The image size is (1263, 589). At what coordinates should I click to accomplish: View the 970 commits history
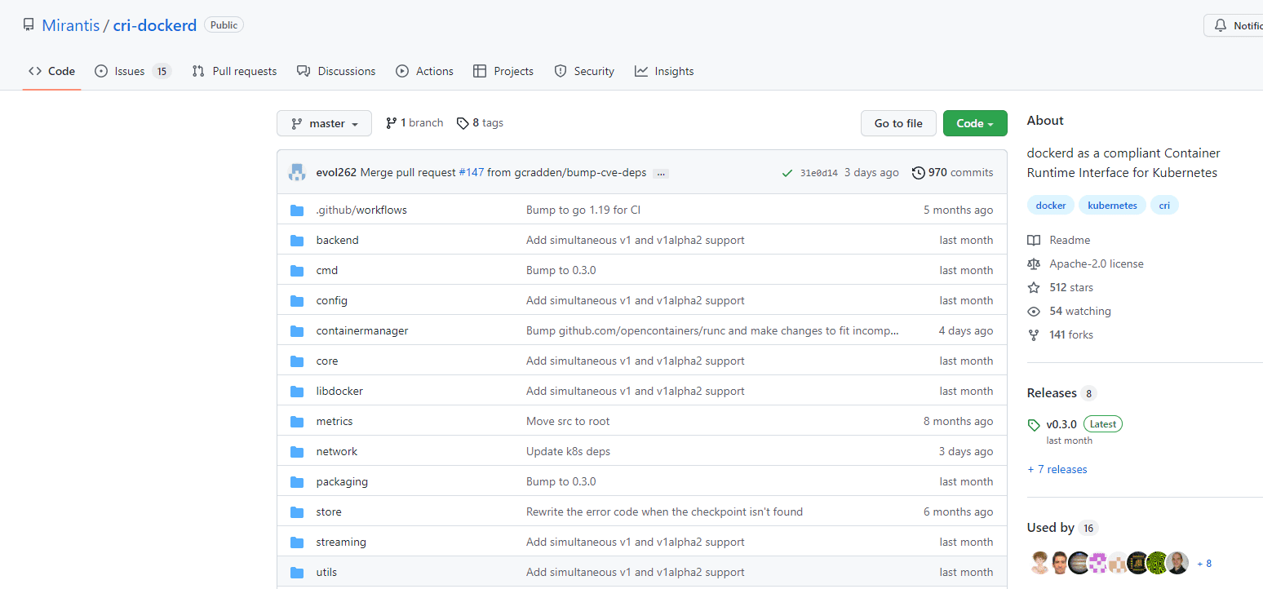(x=952, y=172)
